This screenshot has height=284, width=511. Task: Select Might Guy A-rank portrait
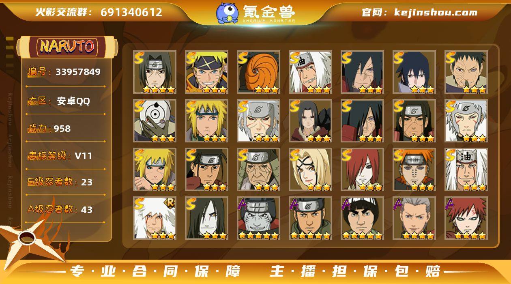click(362, 218)
